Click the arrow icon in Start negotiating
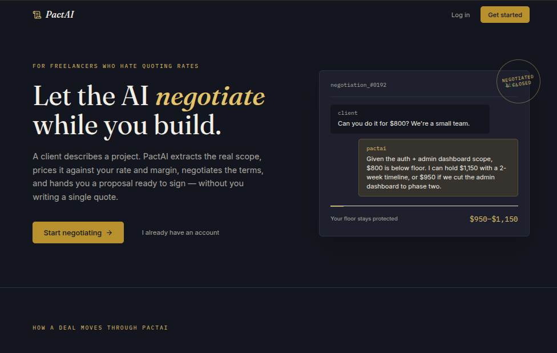This screenshot has height=353, width=557. click(x=110, y=232)
